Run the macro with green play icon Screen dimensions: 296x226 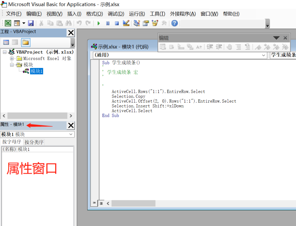(x=99, y=23)
